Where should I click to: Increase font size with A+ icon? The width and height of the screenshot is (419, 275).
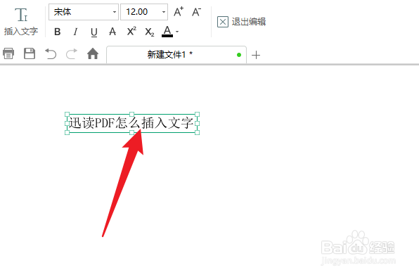tap(179, 12)
